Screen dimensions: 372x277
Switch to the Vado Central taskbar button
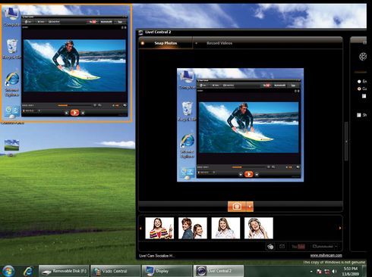(115, 271)
